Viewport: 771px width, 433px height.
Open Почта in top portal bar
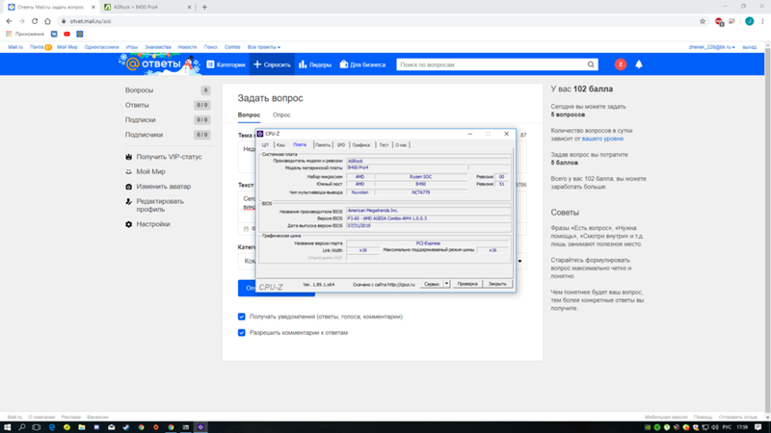pyautogui.click(x=37, y=47)
